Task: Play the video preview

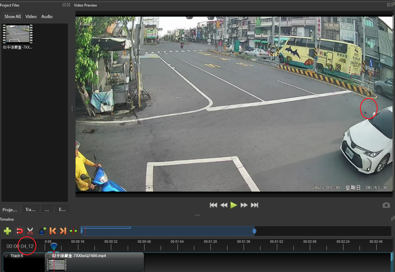Action: coord(234,205)
